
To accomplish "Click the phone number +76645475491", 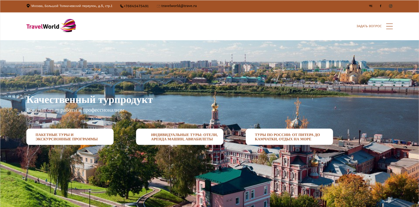I will [136, 6].
